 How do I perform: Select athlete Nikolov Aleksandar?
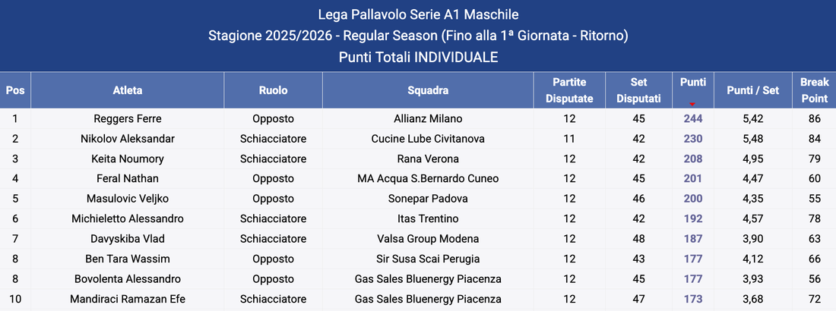coord(127,139)
